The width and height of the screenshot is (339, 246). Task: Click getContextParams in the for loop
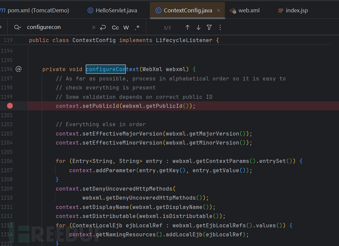pos(223,161)
